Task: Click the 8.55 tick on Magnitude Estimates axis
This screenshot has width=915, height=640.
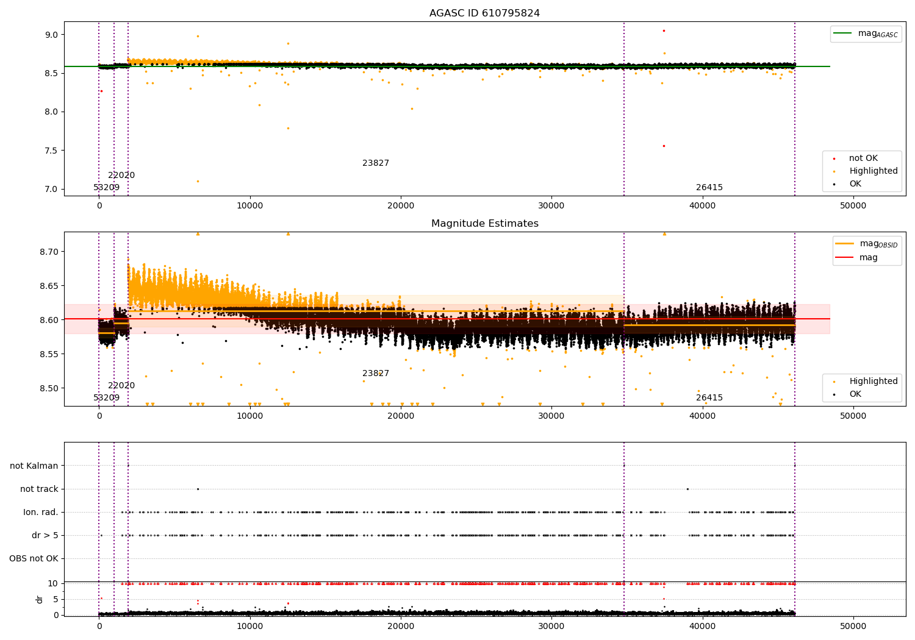Action: tap(49, 355)
